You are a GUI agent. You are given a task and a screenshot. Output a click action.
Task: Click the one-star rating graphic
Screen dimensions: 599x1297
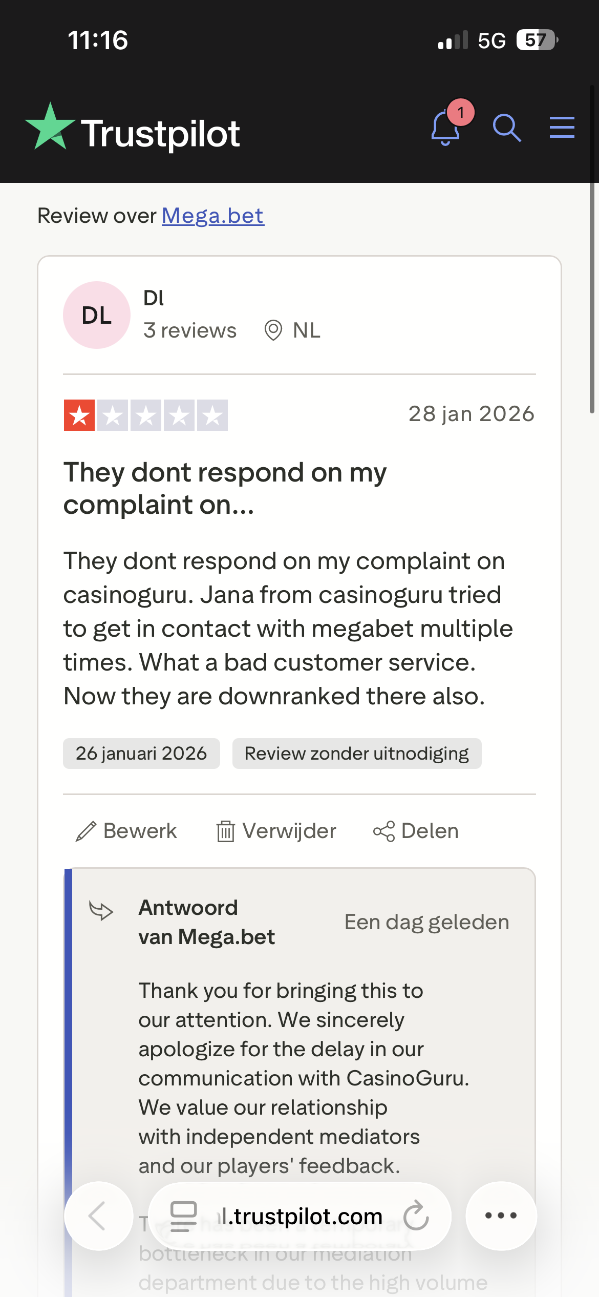tap(145, 415)
